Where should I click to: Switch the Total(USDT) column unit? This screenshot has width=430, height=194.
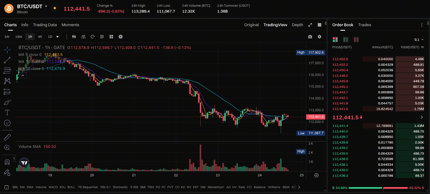click(x=422, y=47)
